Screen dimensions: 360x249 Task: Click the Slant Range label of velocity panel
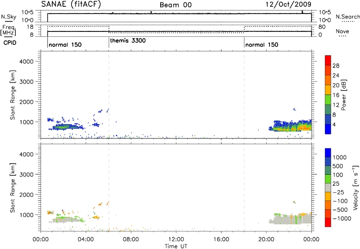point(13,187)
